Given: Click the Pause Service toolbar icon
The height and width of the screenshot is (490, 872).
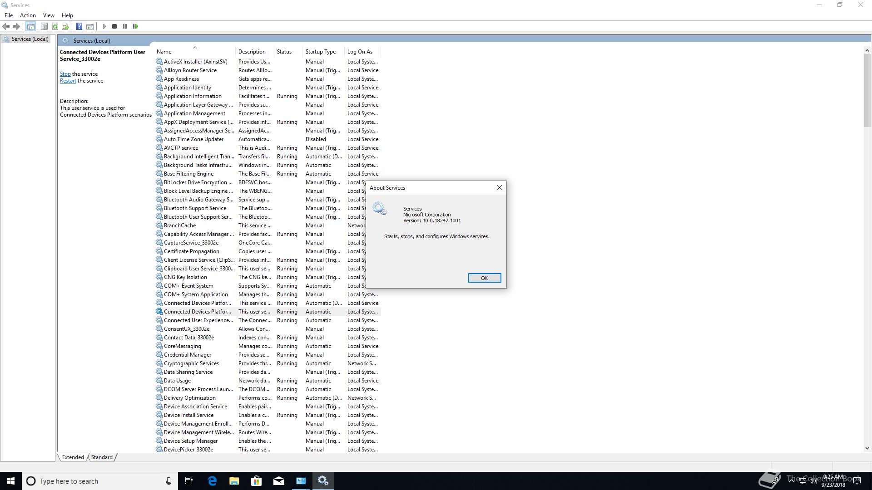Looking at the screenshot, I should pos(125,26).
